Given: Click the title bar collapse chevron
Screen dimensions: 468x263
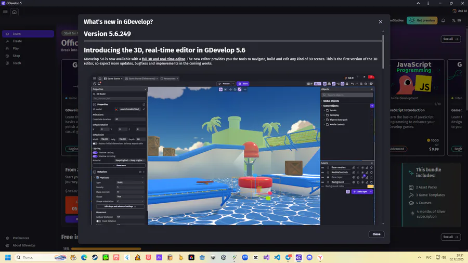Looking at the screenshot, I should (x=418, y=3).
